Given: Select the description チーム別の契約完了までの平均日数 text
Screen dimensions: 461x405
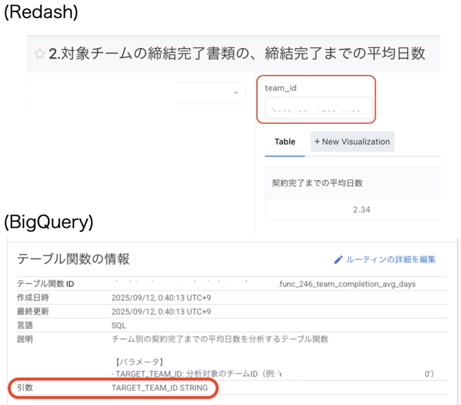Looking at the screenshot, I should [220, 339].
